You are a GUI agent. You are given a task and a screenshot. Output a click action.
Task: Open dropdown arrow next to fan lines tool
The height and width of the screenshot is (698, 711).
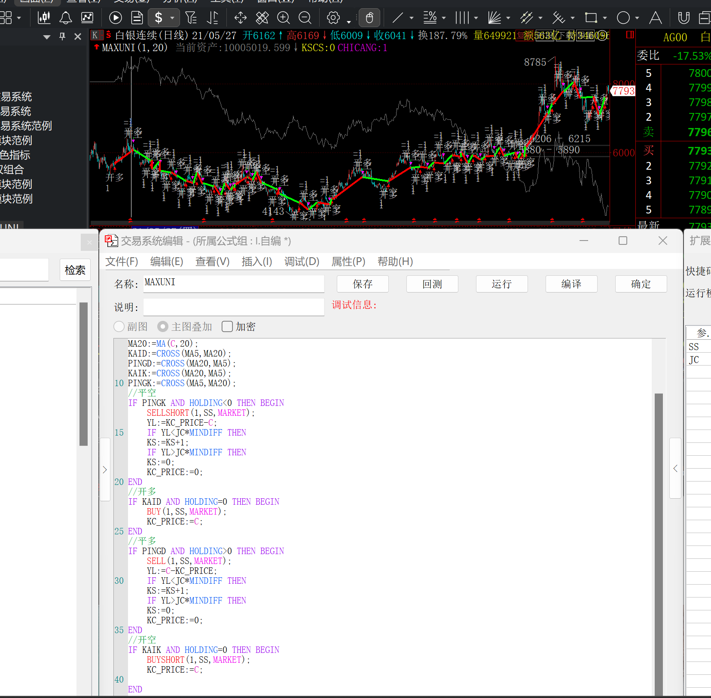point(508,18)
